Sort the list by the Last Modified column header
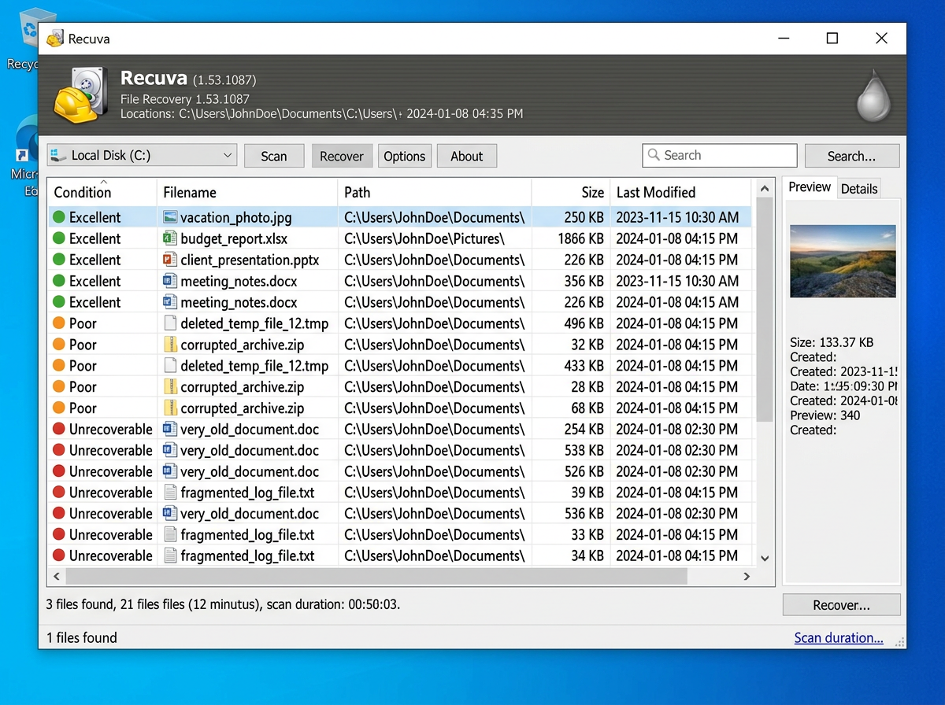 [680, 192]
